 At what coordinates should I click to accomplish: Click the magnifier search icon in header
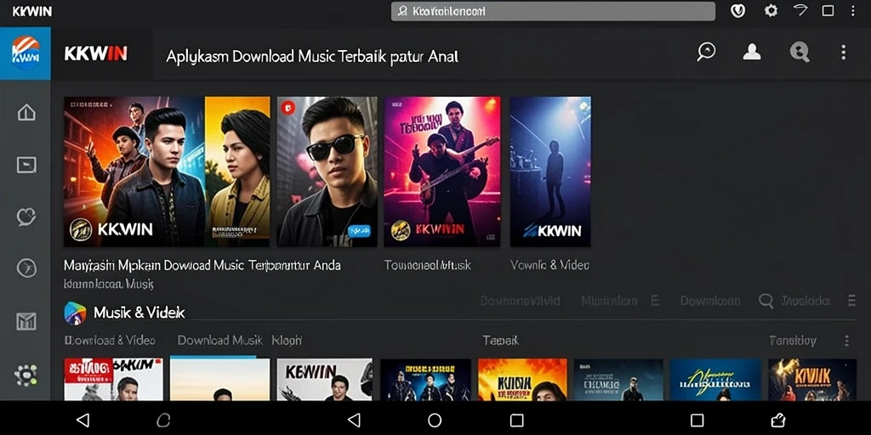tap(800, 52)
